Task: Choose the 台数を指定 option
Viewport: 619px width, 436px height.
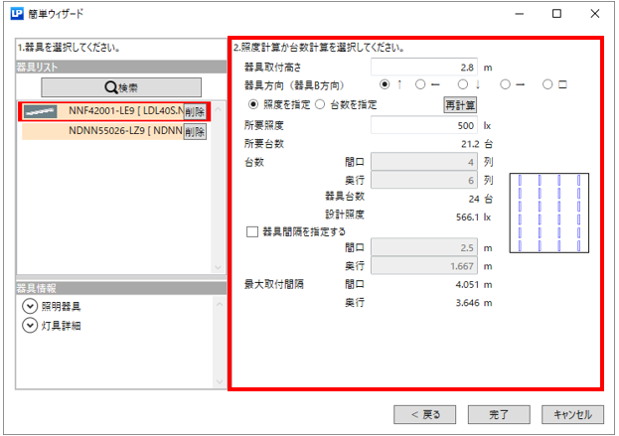Action: point(320,104)
